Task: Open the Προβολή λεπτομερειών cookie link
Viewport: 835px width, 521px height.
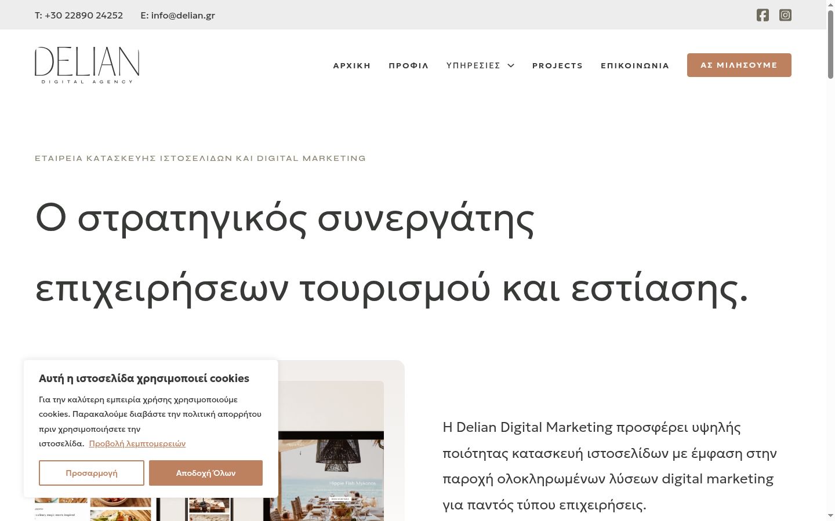Action: (137, 443)
